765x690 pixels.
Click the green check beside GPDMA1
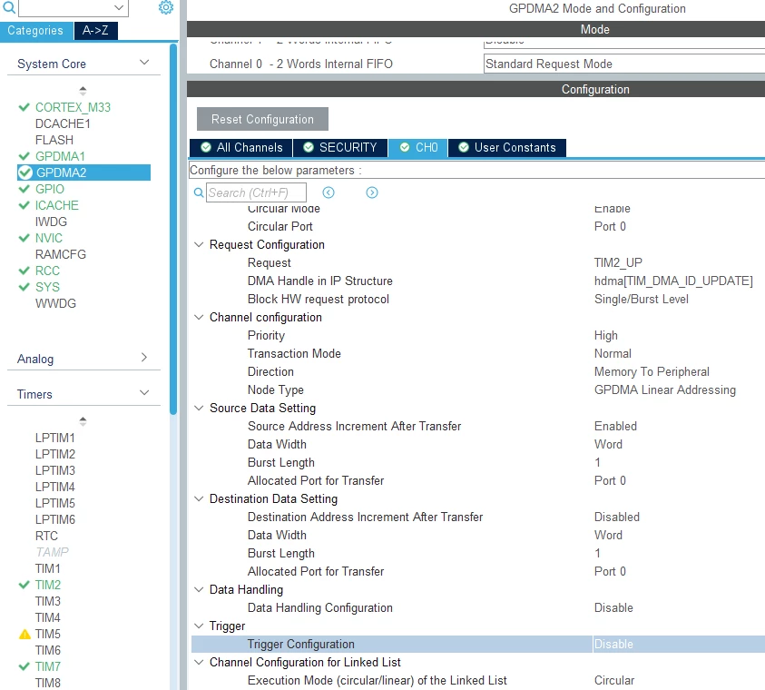tap(24, 156)
